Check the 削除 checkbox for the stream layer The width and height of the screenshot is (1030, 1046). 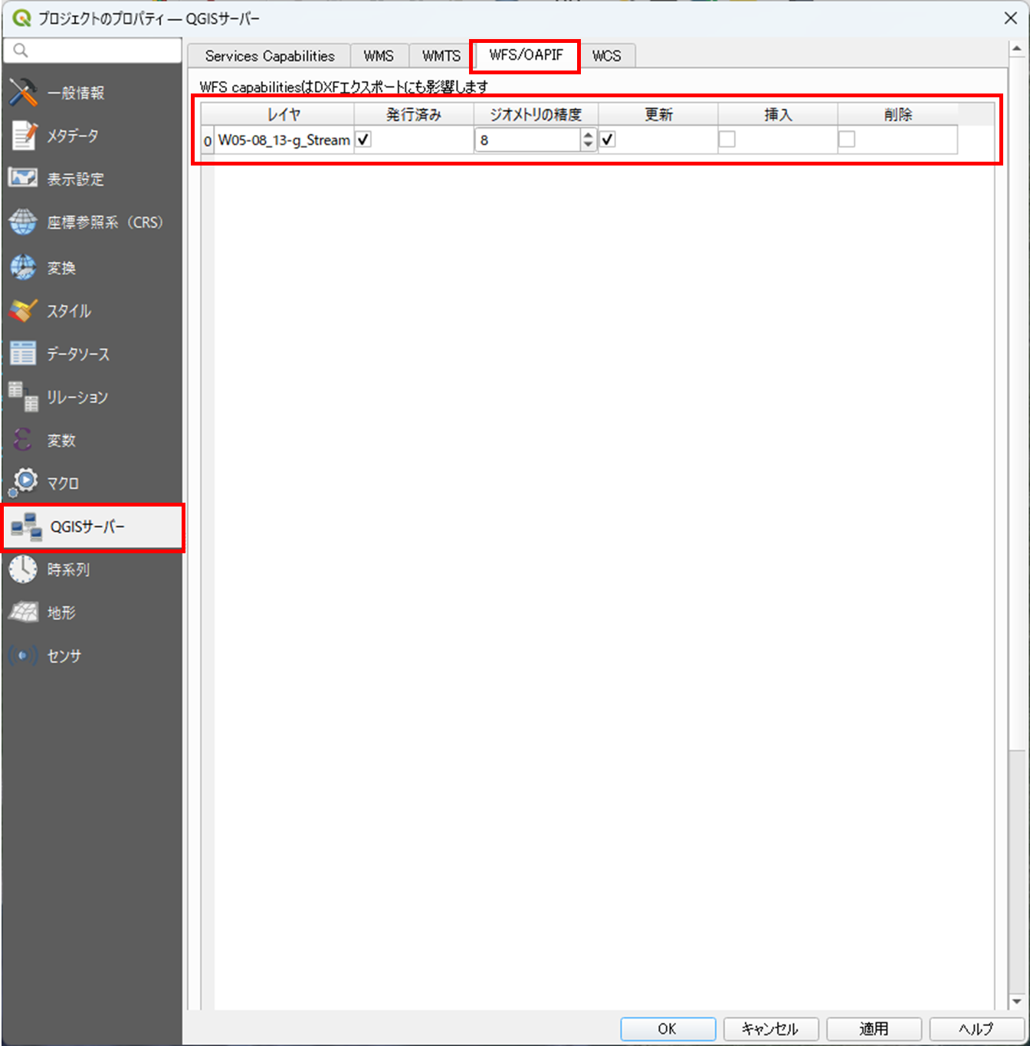846,139
